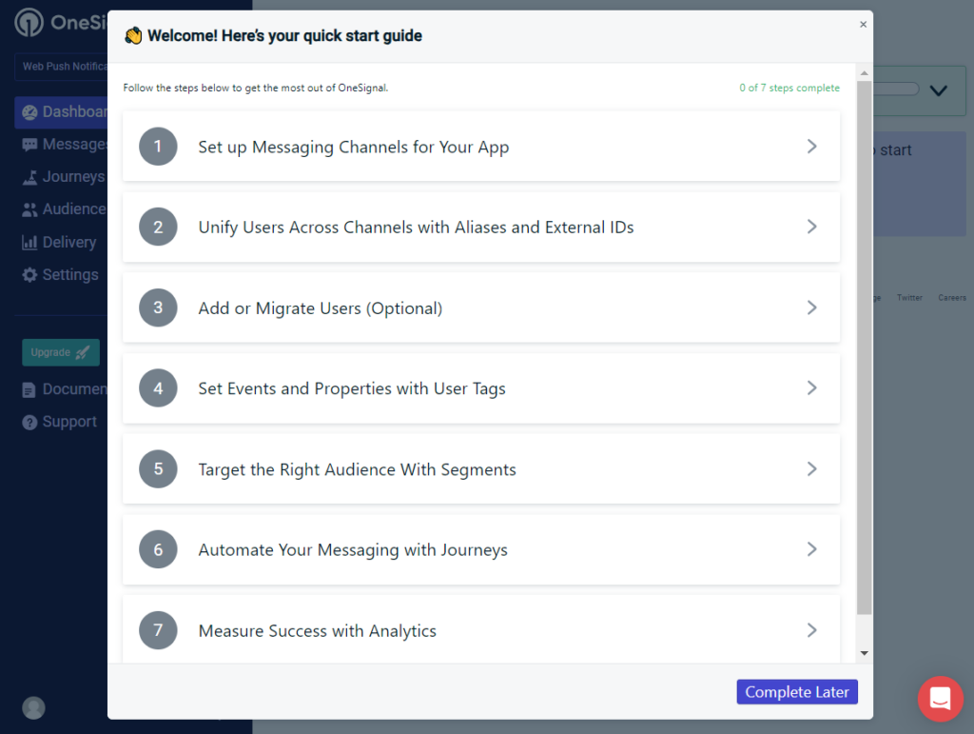The height and width of the screenshot is (734, 974).
Task: Click the Documentation page icon
Action: pos(29,390)
